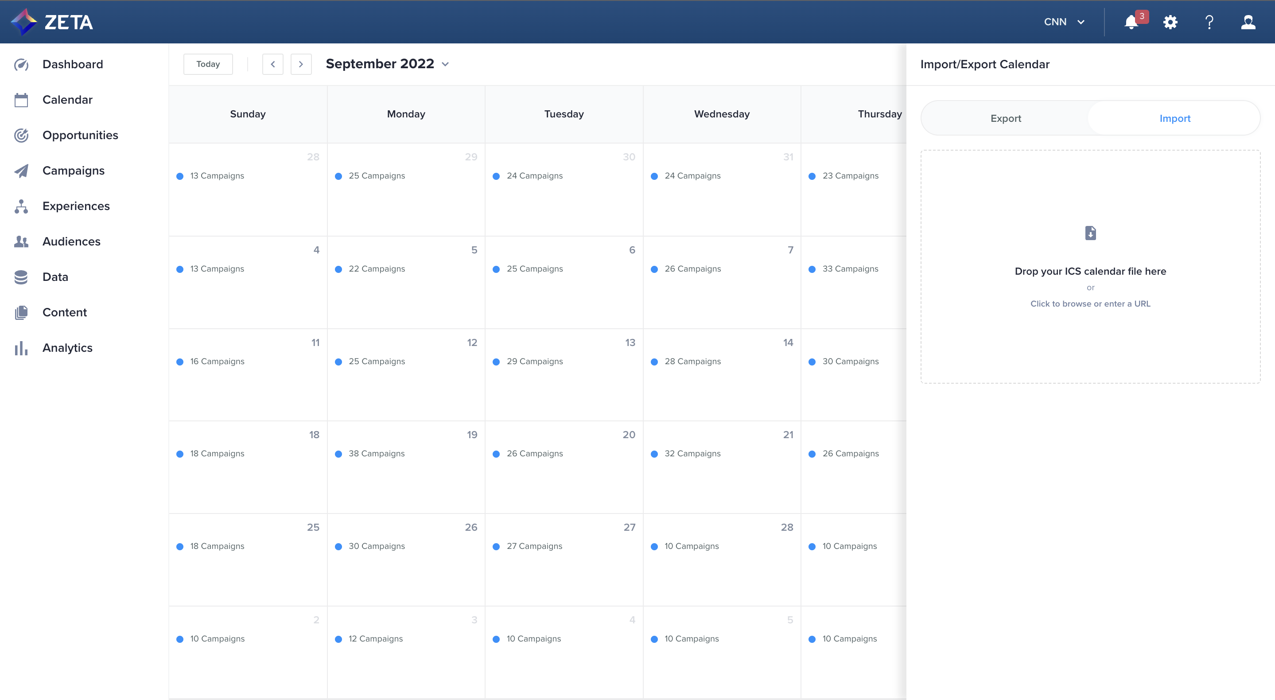Open Experiences in the sidebar
The width and height of the screenshot is (1275, 700).
[76, 206]
